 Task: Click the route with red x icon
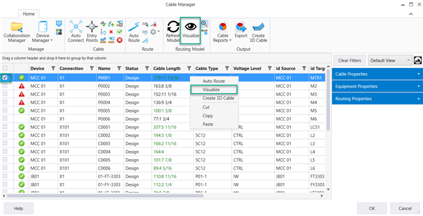[x=154, y=24]
